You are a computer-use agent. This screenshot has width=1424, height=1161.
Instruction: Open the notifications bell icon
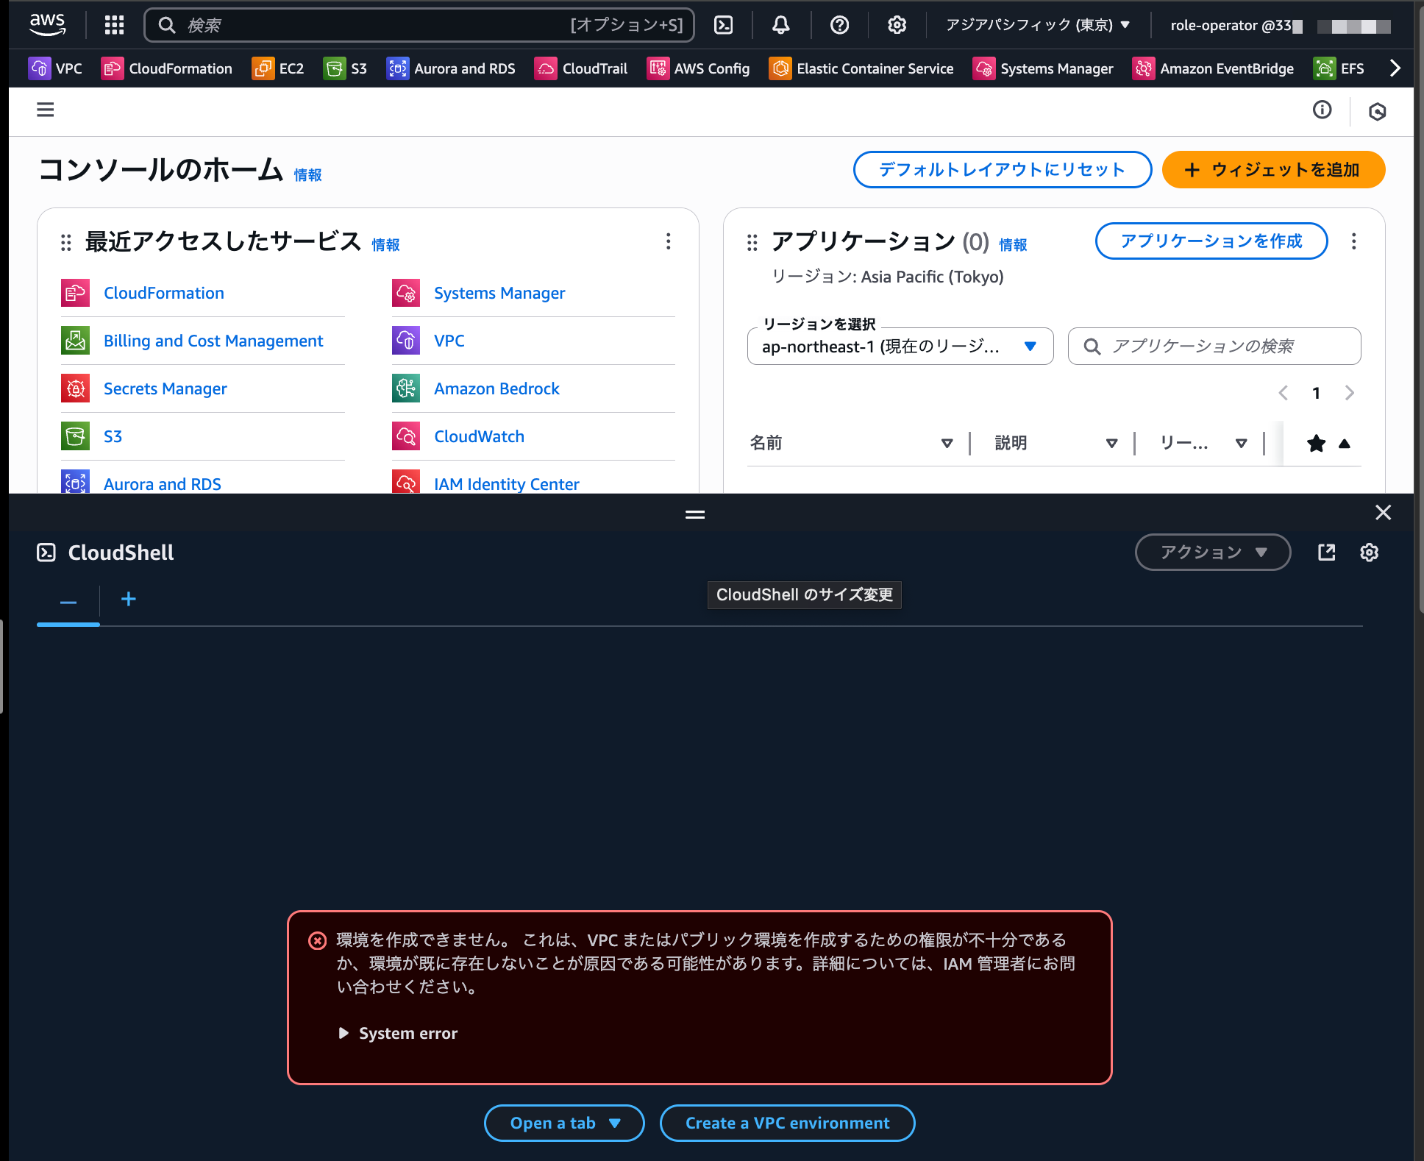pos(781,25)
